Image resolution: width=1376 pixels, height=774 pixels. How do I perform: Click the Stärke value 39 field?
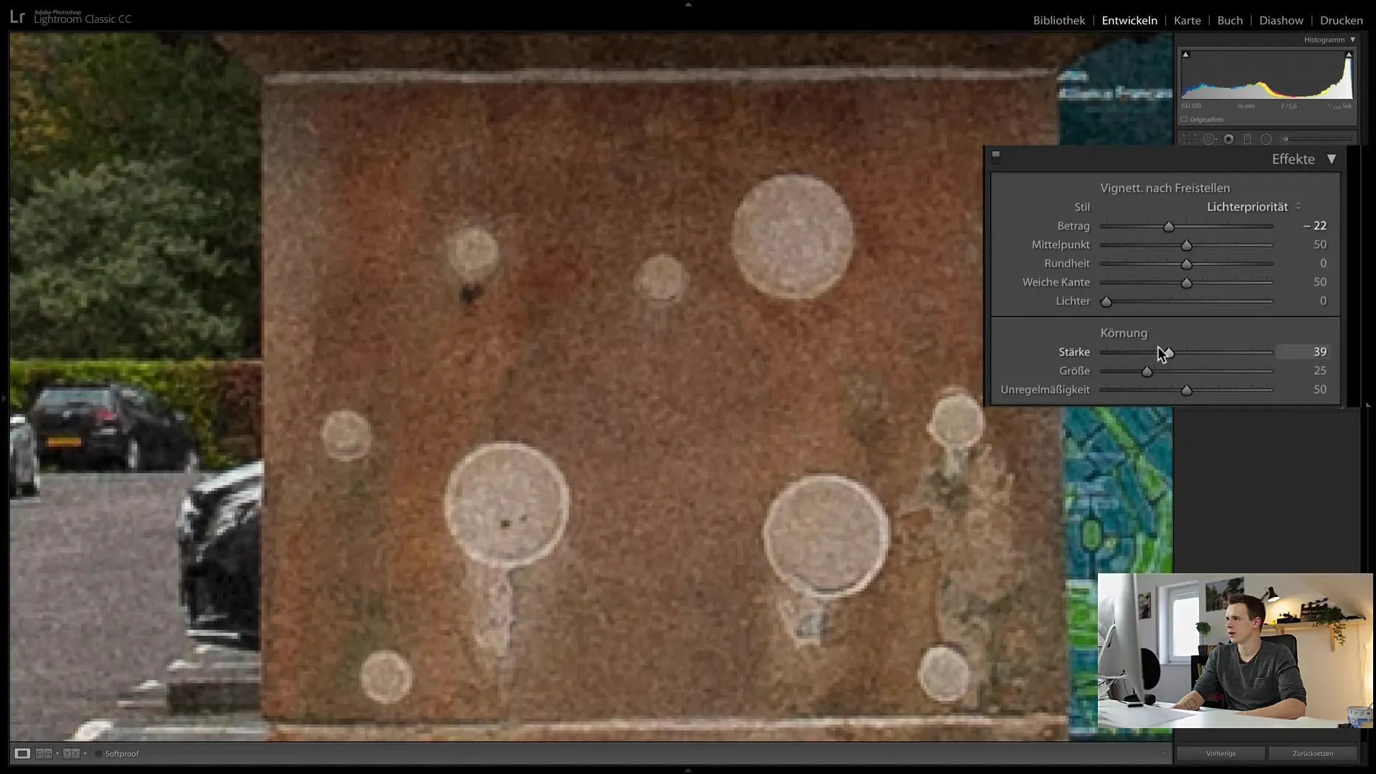pos(1304,352)
